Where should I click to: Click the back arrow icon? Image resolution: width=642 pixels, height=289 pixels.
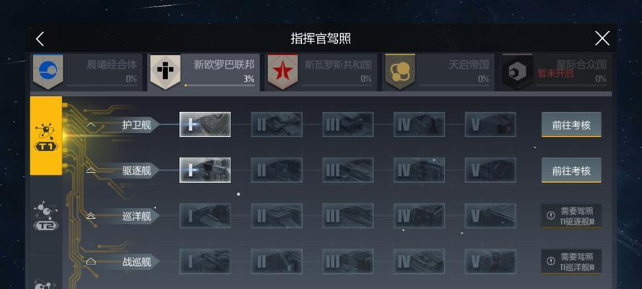point(40,39)
